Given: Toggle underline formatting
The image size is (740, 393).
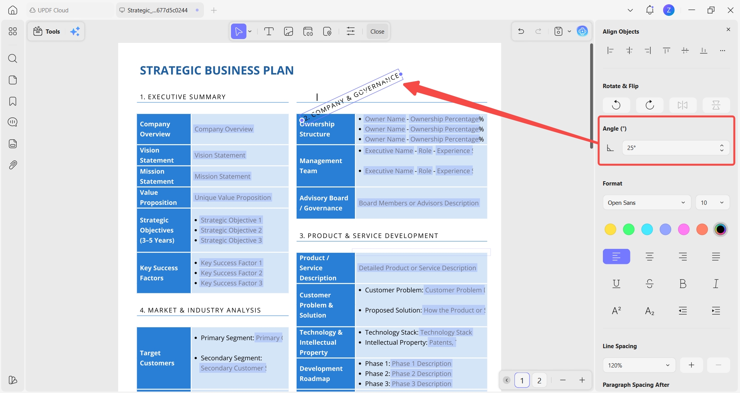Looking at the screenshot, I should click(x=616, y=284).
